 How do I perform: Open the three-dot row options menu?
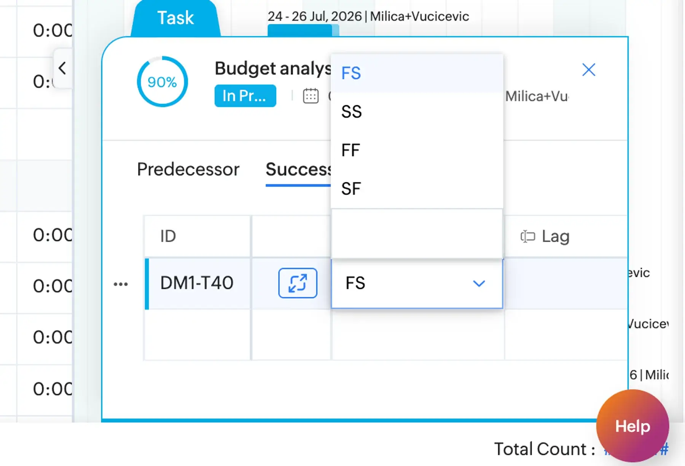click(121, 284)
